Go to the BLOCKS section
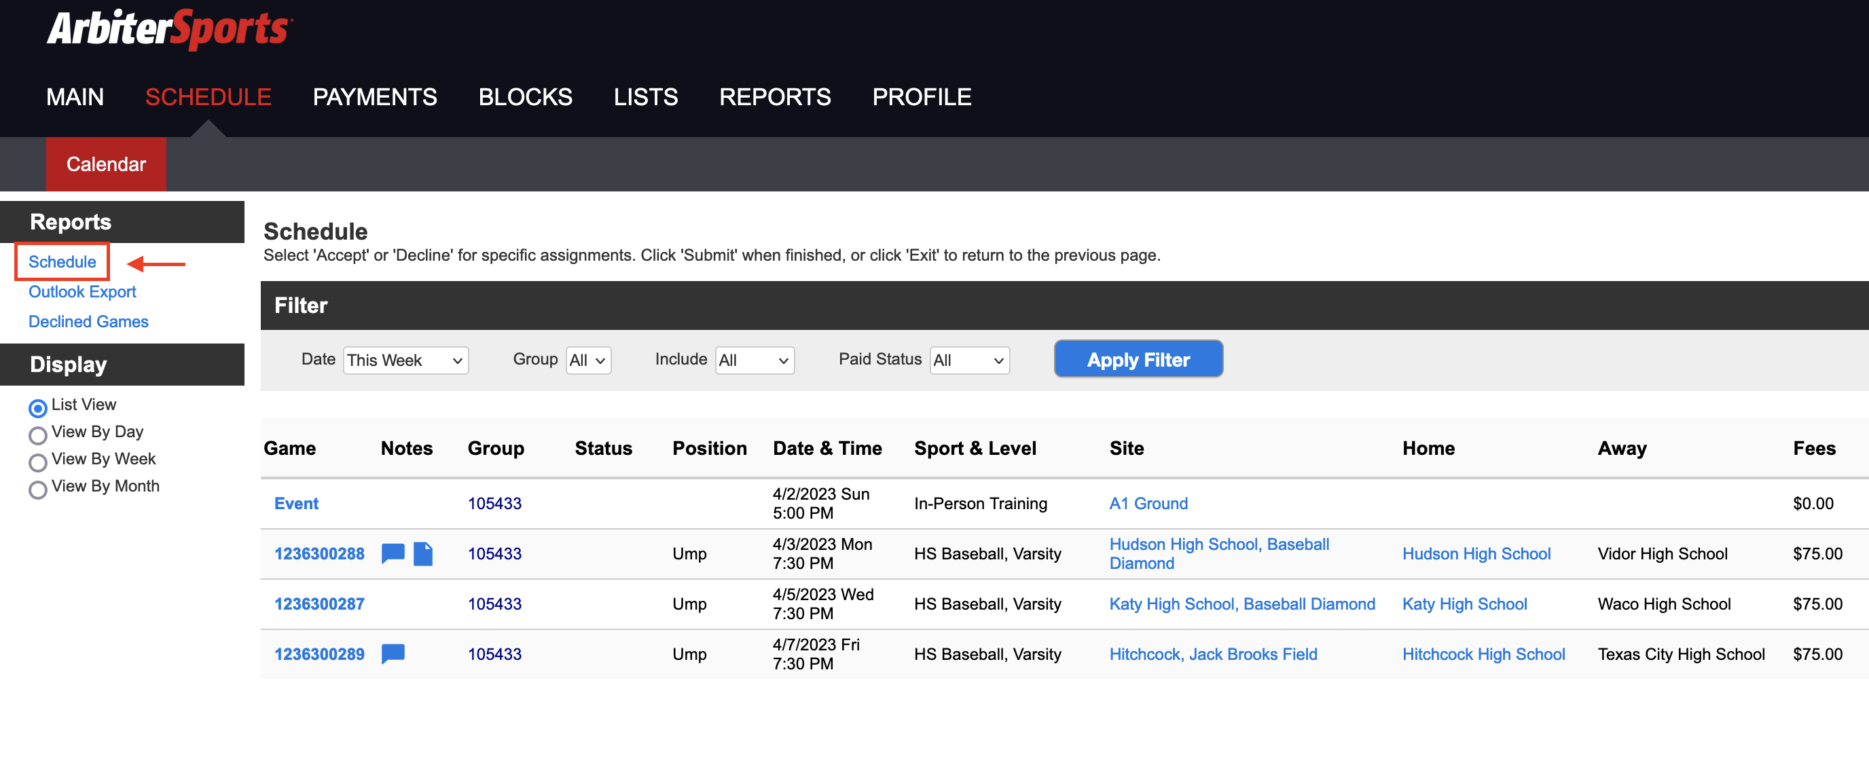 click(x=525, y=96)
